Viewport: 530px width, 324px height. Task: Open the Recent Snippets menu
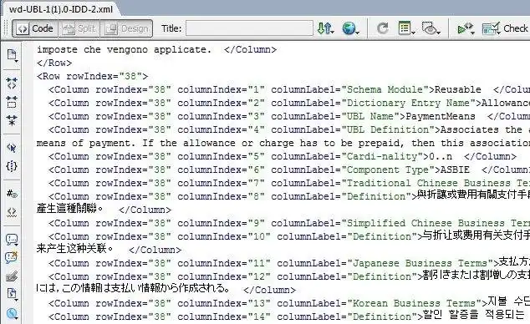click(x=12, y=295)
